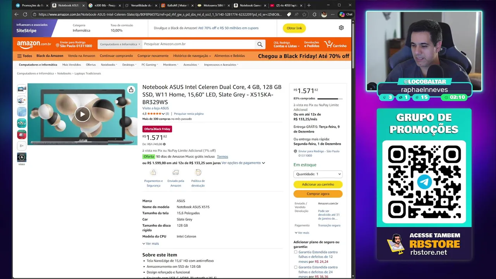Click the browser back arrow
This screenshot has height=279, width=496.
coord(16,14)
